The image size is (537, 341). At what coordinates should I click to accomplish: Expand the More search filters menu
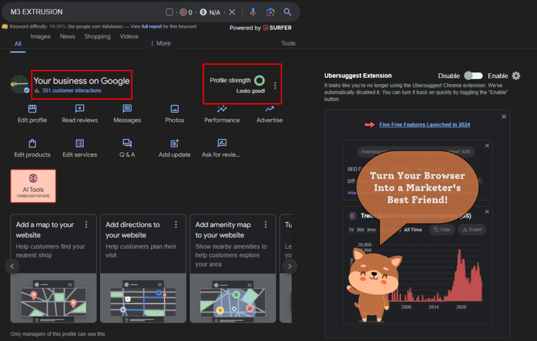click(160, 43)
